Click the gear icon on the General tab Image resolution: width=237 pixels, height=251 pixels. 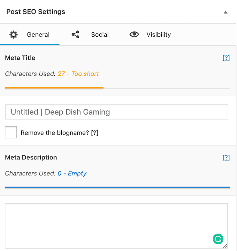click(13, 35)
